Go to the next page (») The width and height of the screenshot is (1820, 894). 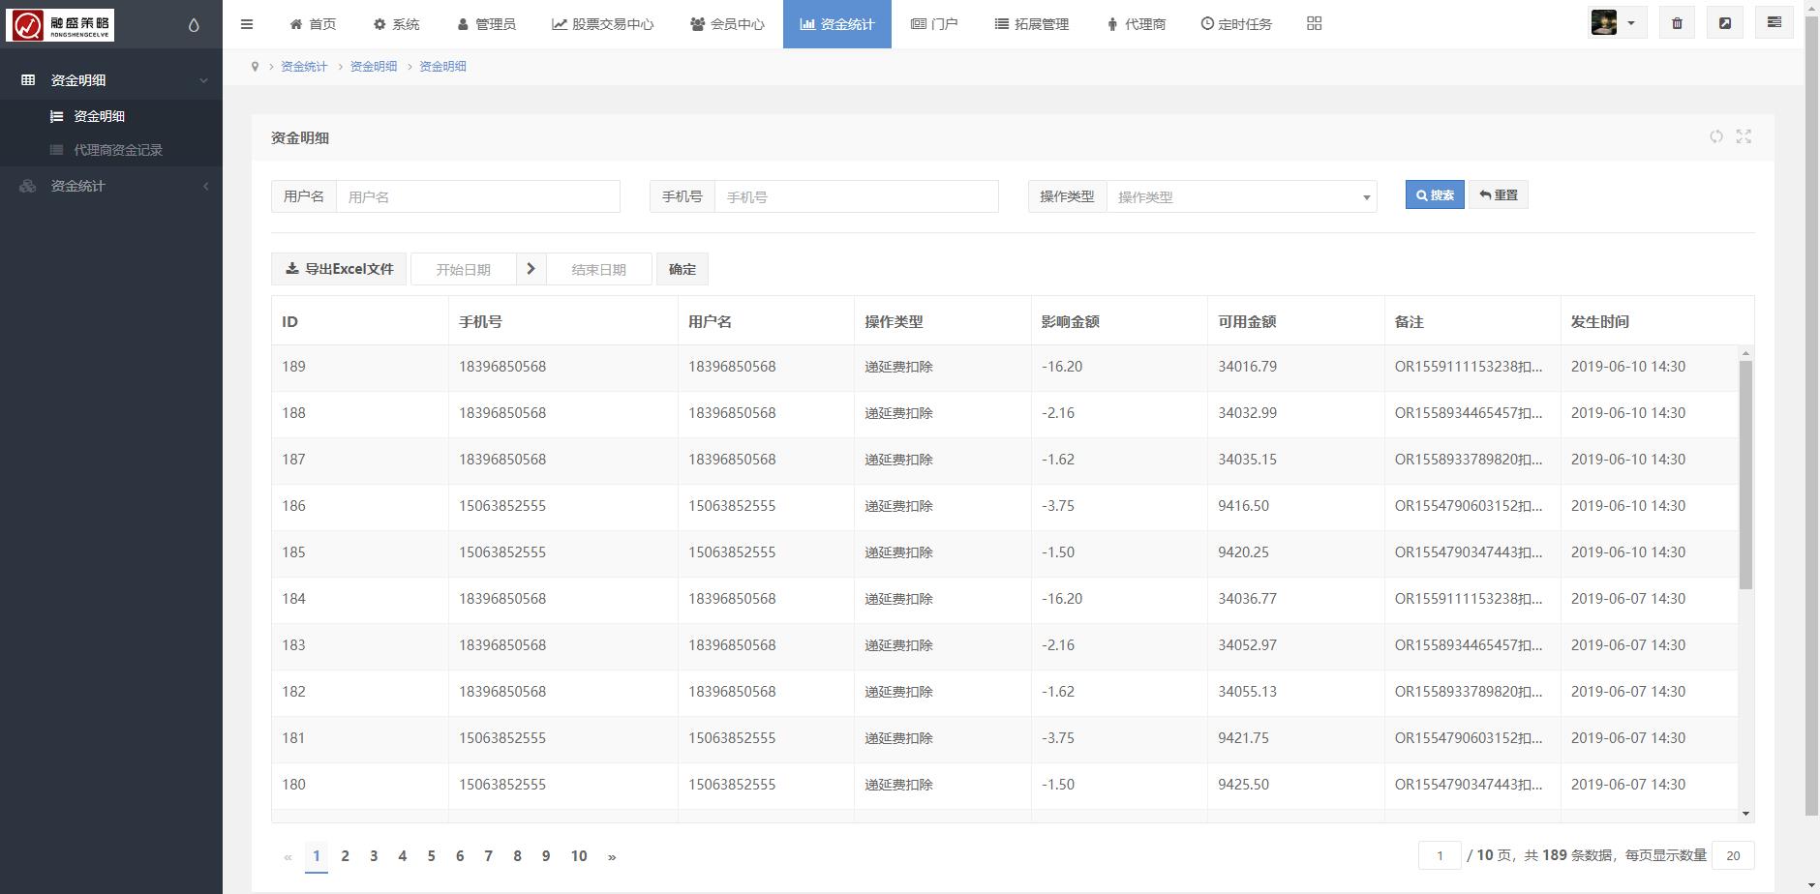612,856
